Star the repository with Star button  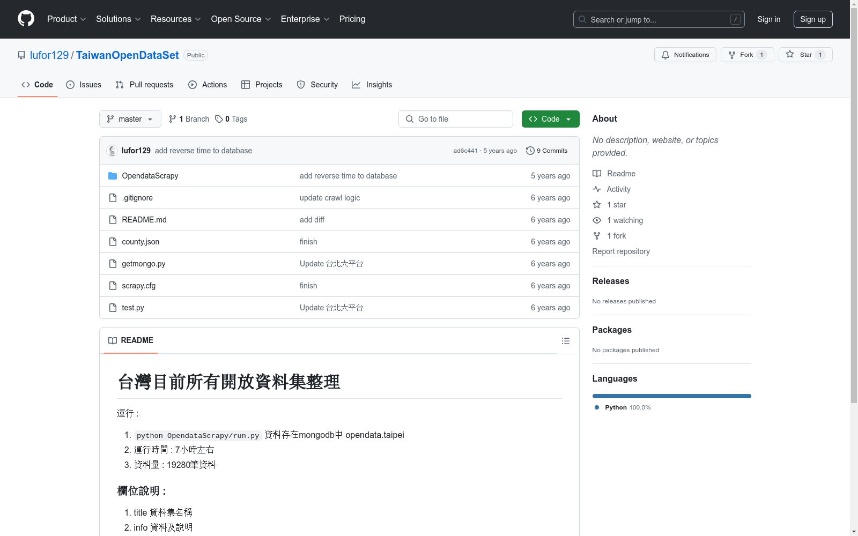click(805, 55)
